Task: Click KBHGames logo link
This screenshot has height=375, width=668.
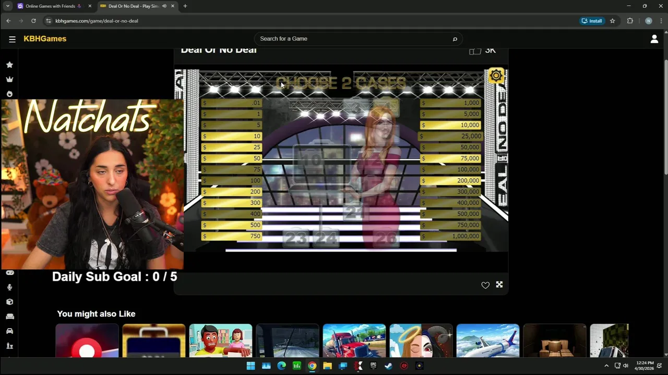Action: pyautogui.click(x=45, y=39)
